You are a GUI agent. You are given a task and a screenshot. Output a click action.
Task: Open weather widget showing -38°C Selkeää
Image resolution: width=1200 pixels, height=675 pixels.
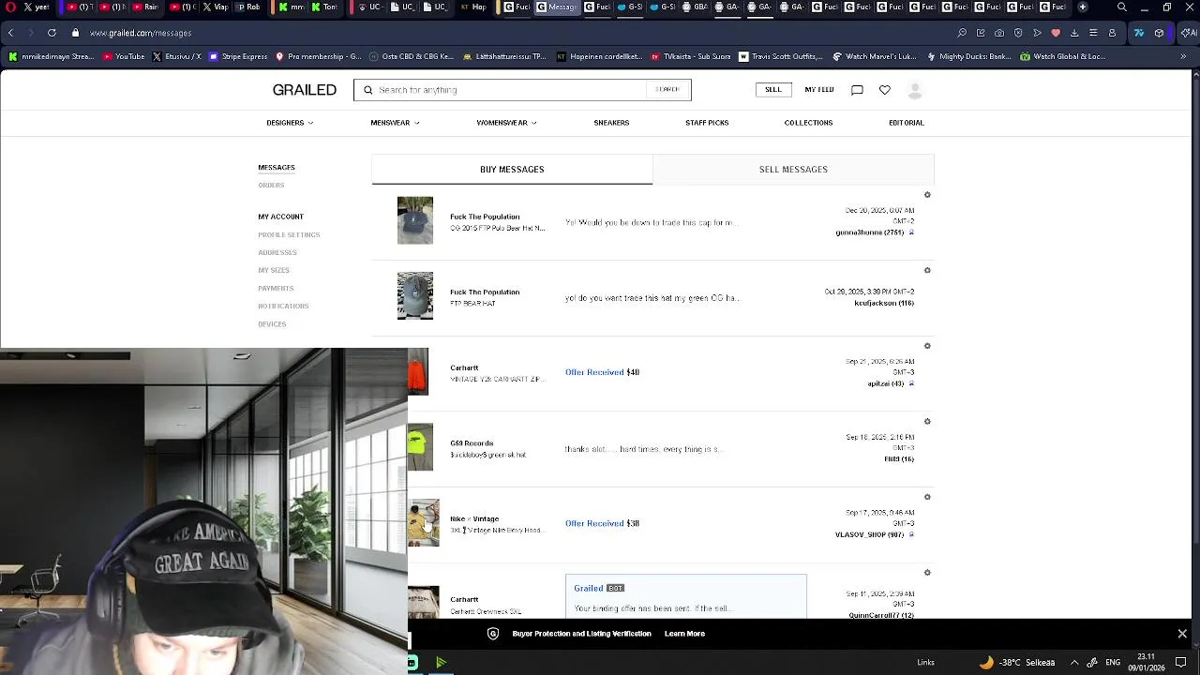point(1017,662)
